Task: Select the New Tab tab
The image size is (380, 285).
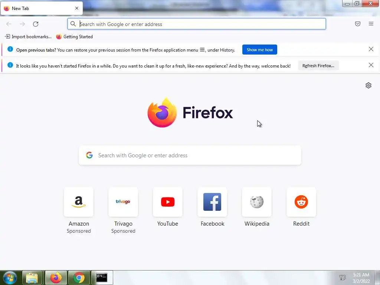Action: [x=42, y=8]
